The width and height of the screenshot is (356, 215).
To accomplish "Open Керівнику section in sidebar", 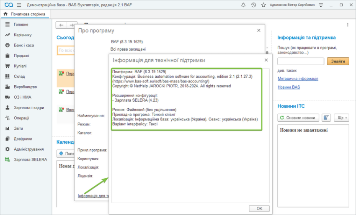I will pyautogui.click(x=23, y=35).
